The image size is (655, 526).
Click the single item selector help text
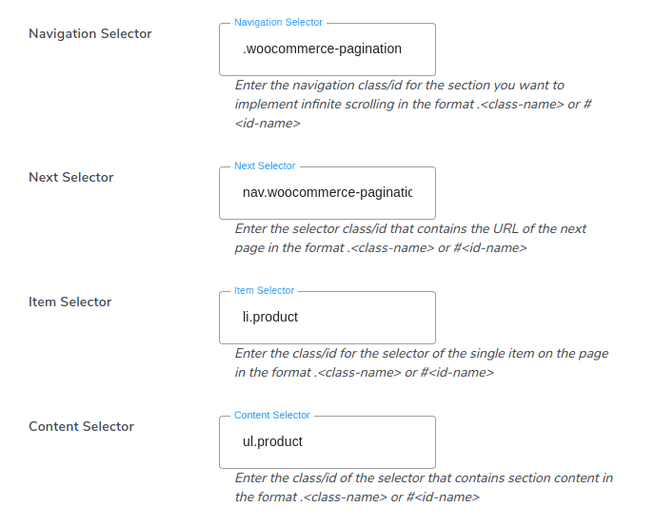421,362
